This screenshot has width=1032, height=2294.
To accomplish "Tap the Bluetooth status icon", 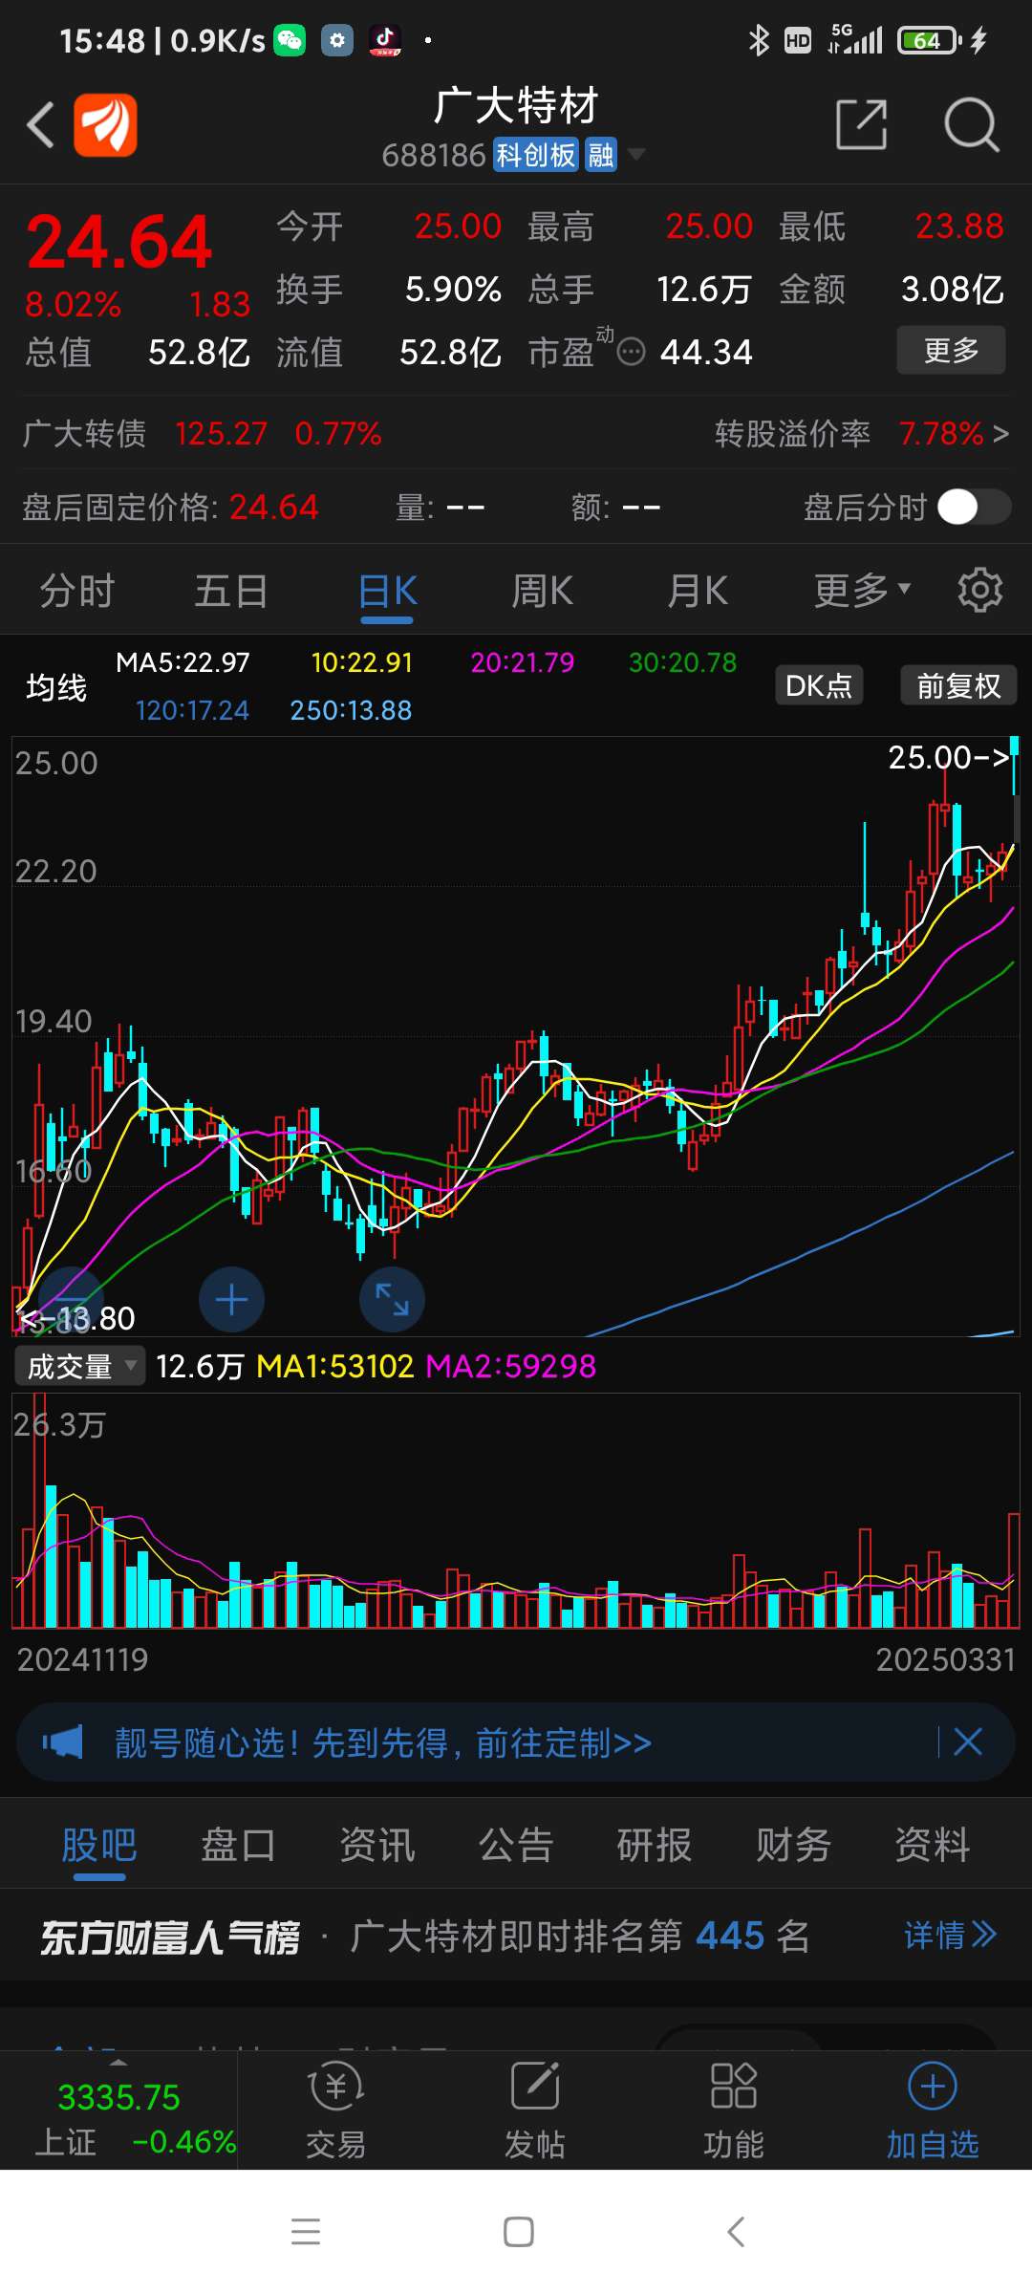I will 759,40.
